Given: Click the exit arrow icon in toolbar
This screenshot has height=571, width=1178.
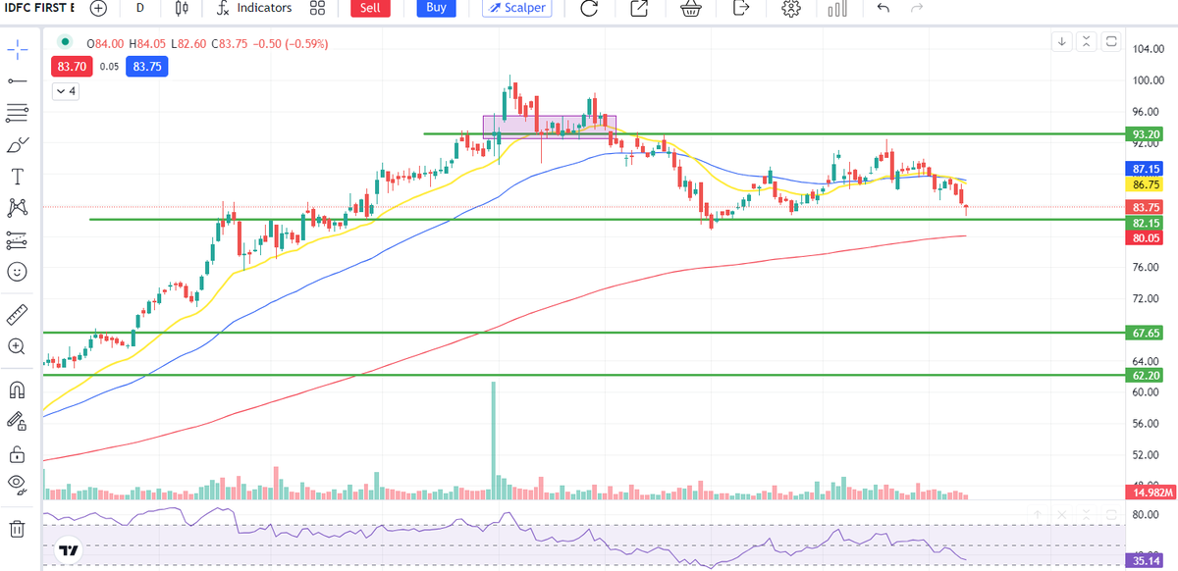Looking at the screenshot, I should (x=741, y=9).
